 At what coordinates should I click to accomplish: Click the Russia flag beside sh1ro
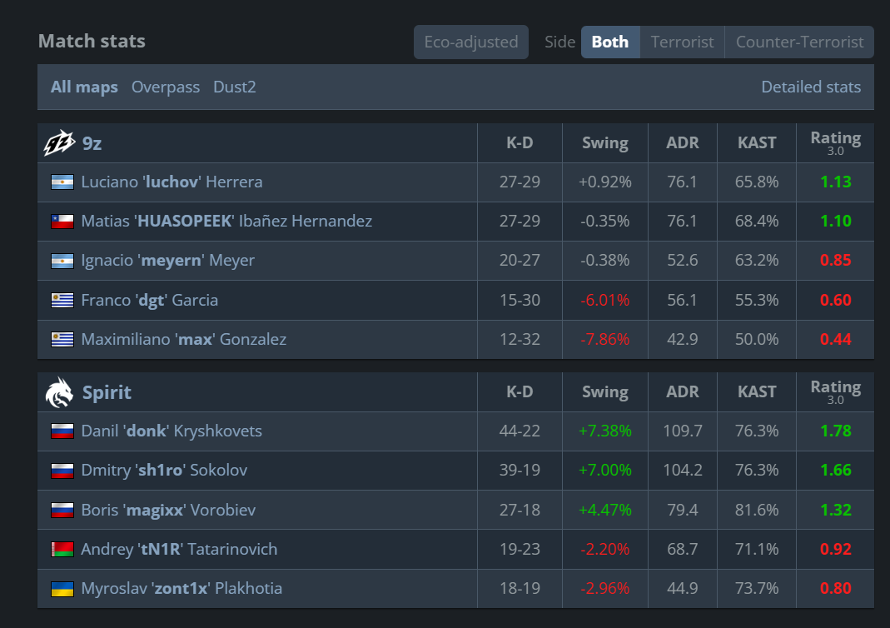(x=62, y=470)
